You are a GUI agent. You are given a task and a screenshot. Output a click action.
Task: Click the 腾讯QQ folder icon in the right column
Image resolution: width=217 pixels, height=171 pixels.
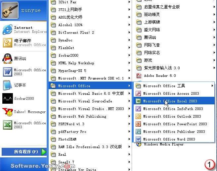pos(139,37)
